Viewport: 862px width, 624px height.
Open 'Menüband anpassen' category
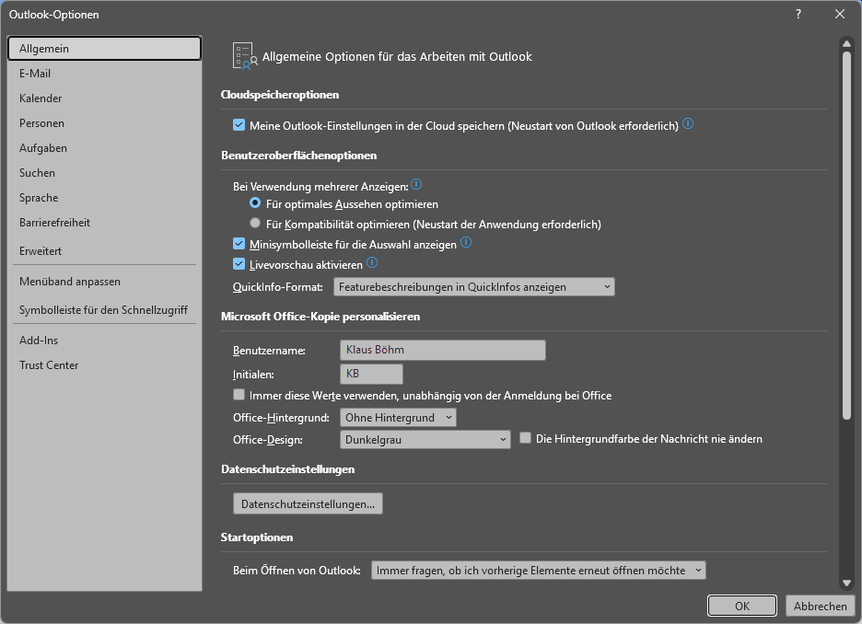104,282
